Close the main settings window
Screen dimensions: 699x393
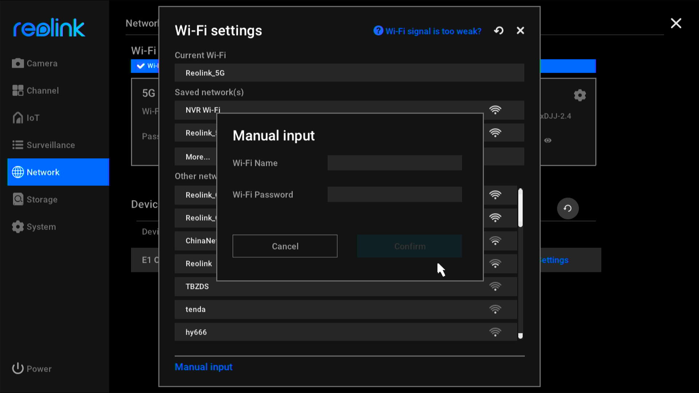pos(676,23)
